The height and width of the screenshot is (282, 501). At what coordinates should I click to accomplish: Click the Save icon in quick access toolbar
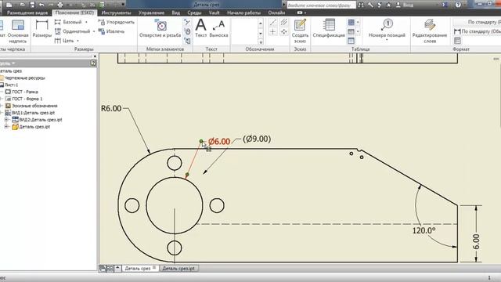[32, 5]
